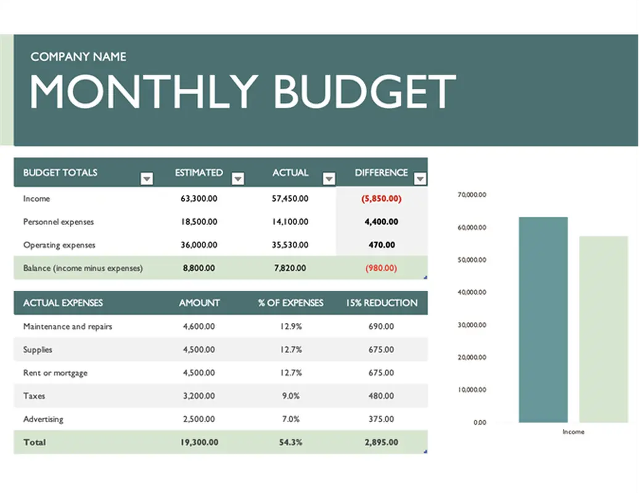Open the Budget Totals filter dropdown
Viewport: 640px width, 493px height.
click(147, 178)
